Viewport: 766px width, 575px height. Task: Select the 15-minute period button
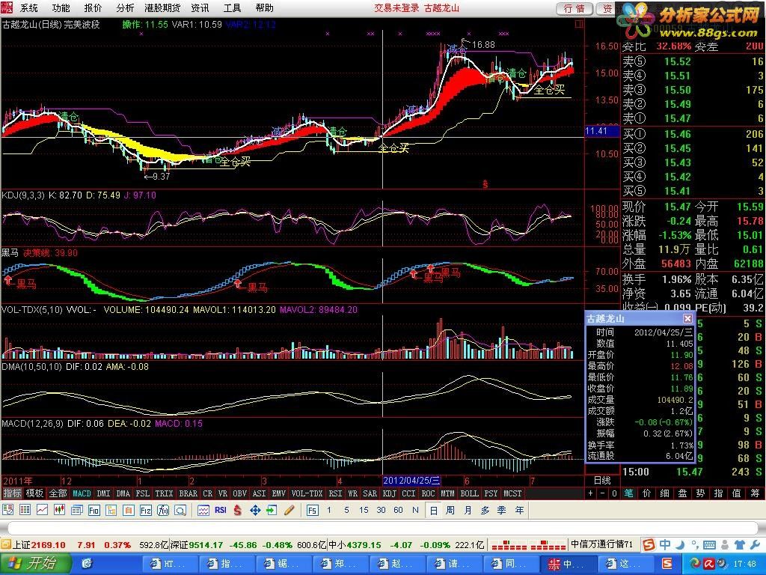point(364,510)
